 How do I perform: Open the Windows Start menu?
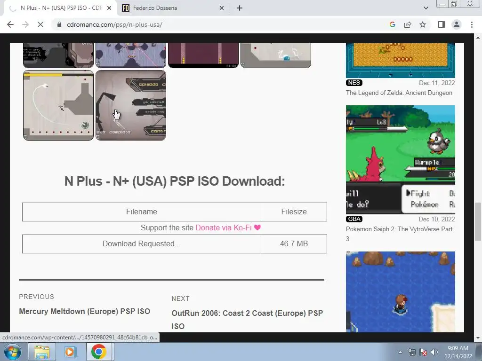[x=13, y=352]
